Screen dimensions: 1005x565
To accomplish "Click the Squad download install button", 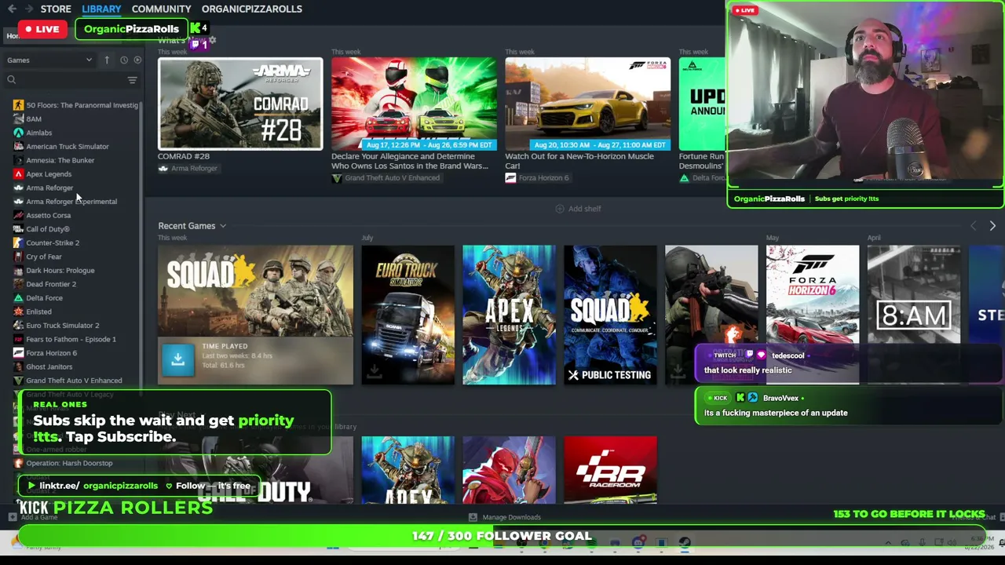I will [x=177, y=360].
